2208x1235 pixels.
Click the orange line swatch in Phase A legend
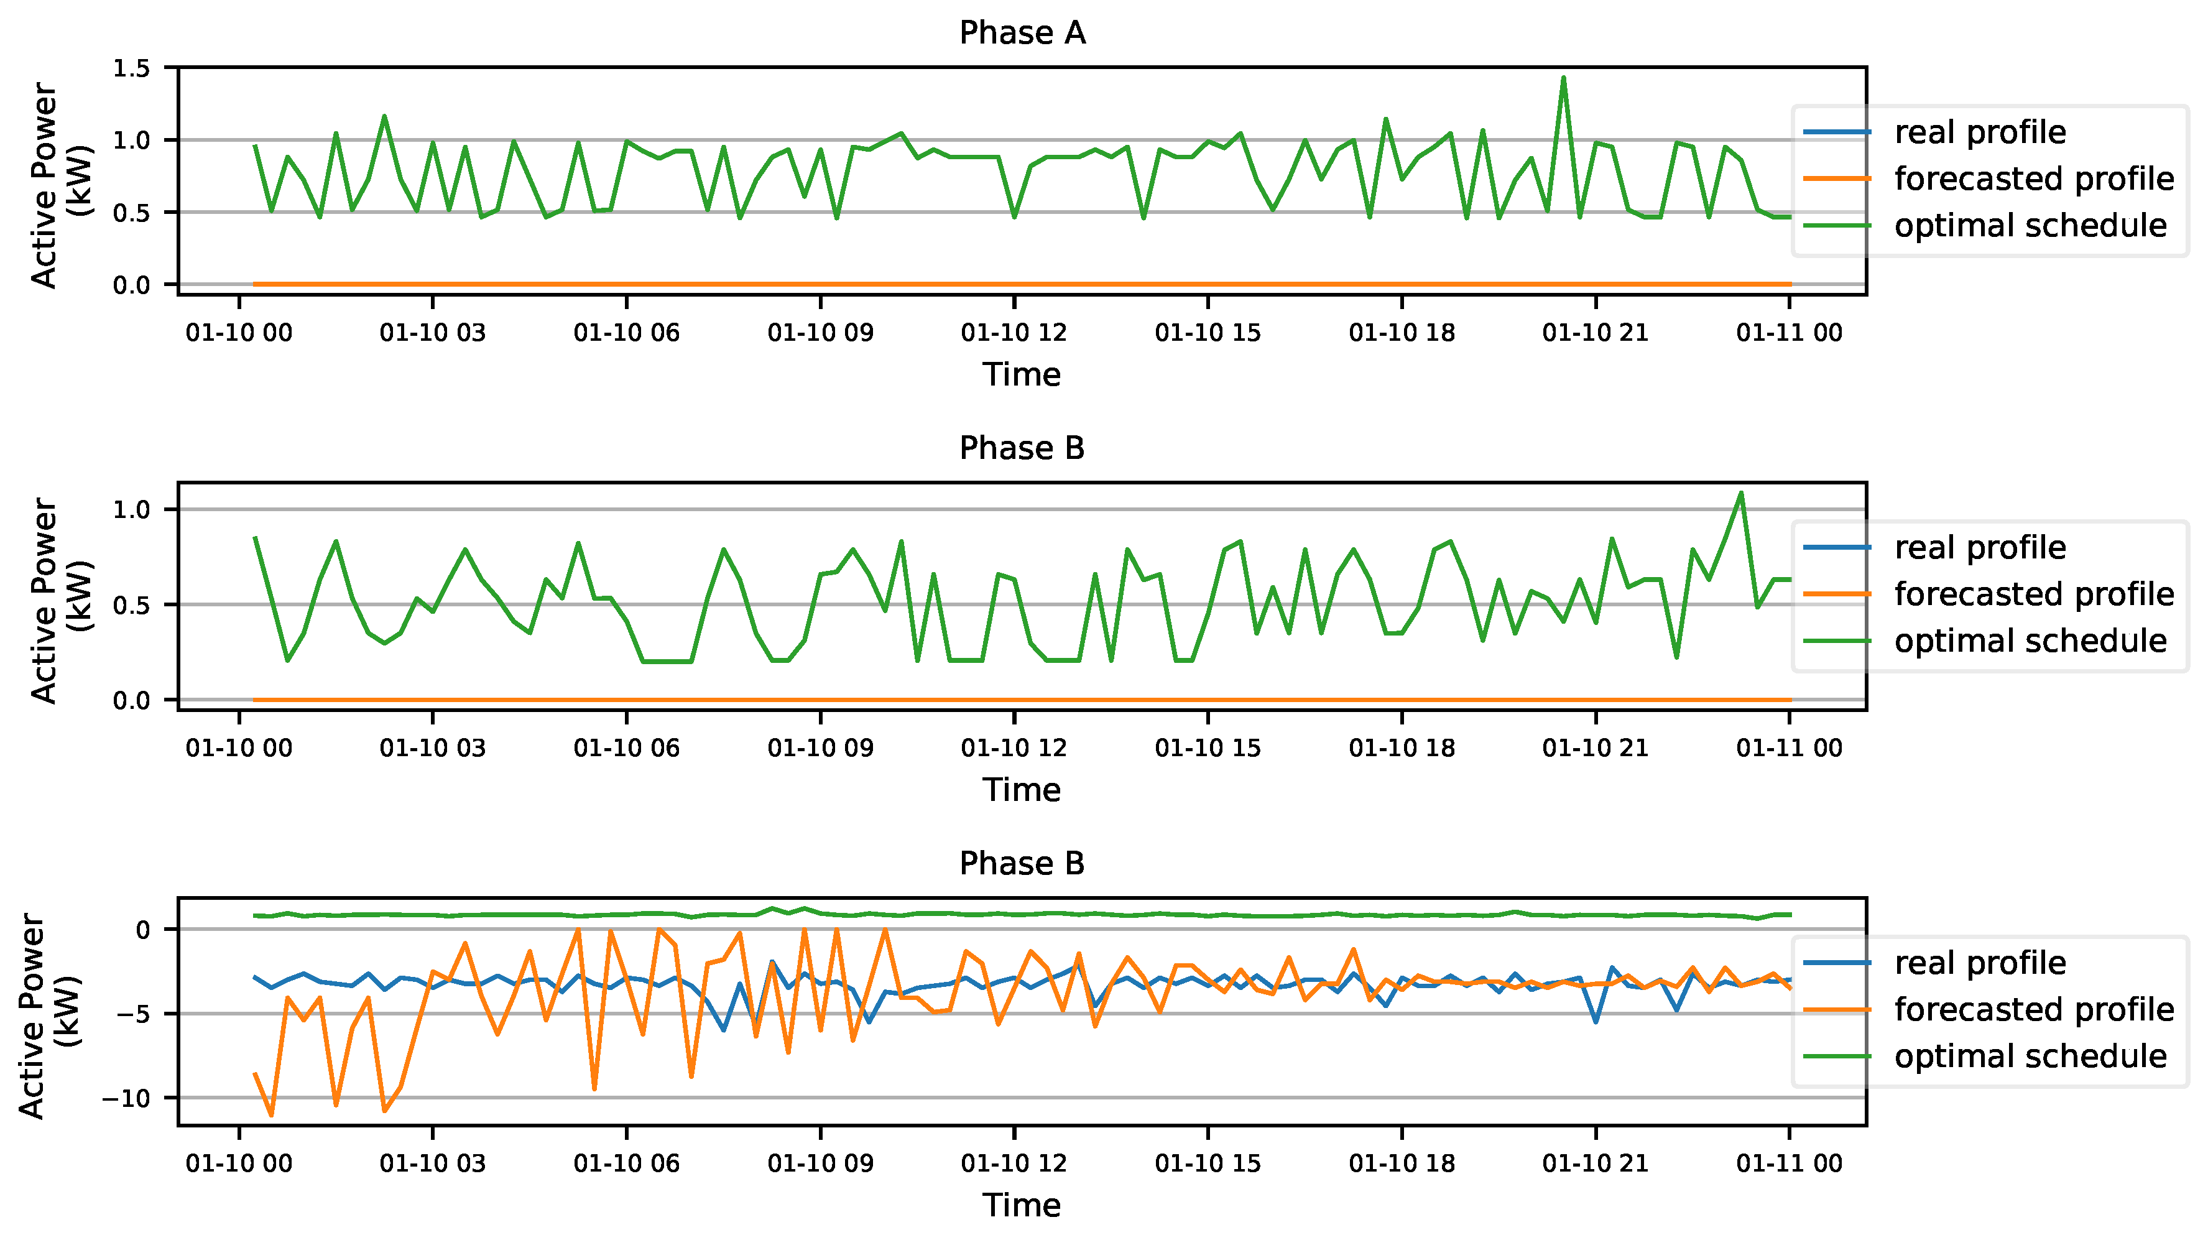(x=1837, y=178)
